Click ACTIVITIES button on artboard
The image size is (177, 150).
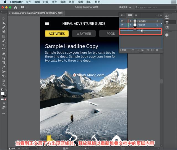click(57, 34)
